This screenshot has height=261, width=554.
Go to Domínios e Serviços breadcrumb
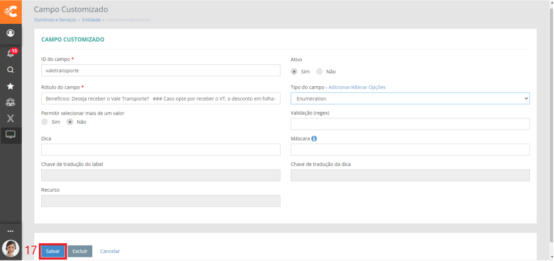[x=55, y=20]
